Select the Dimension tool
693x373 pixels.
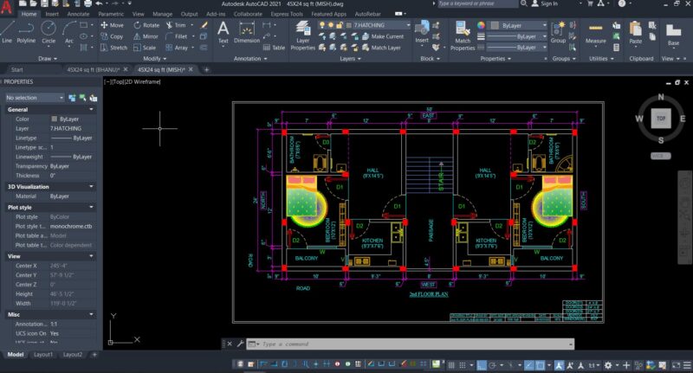tap(247, 32)
